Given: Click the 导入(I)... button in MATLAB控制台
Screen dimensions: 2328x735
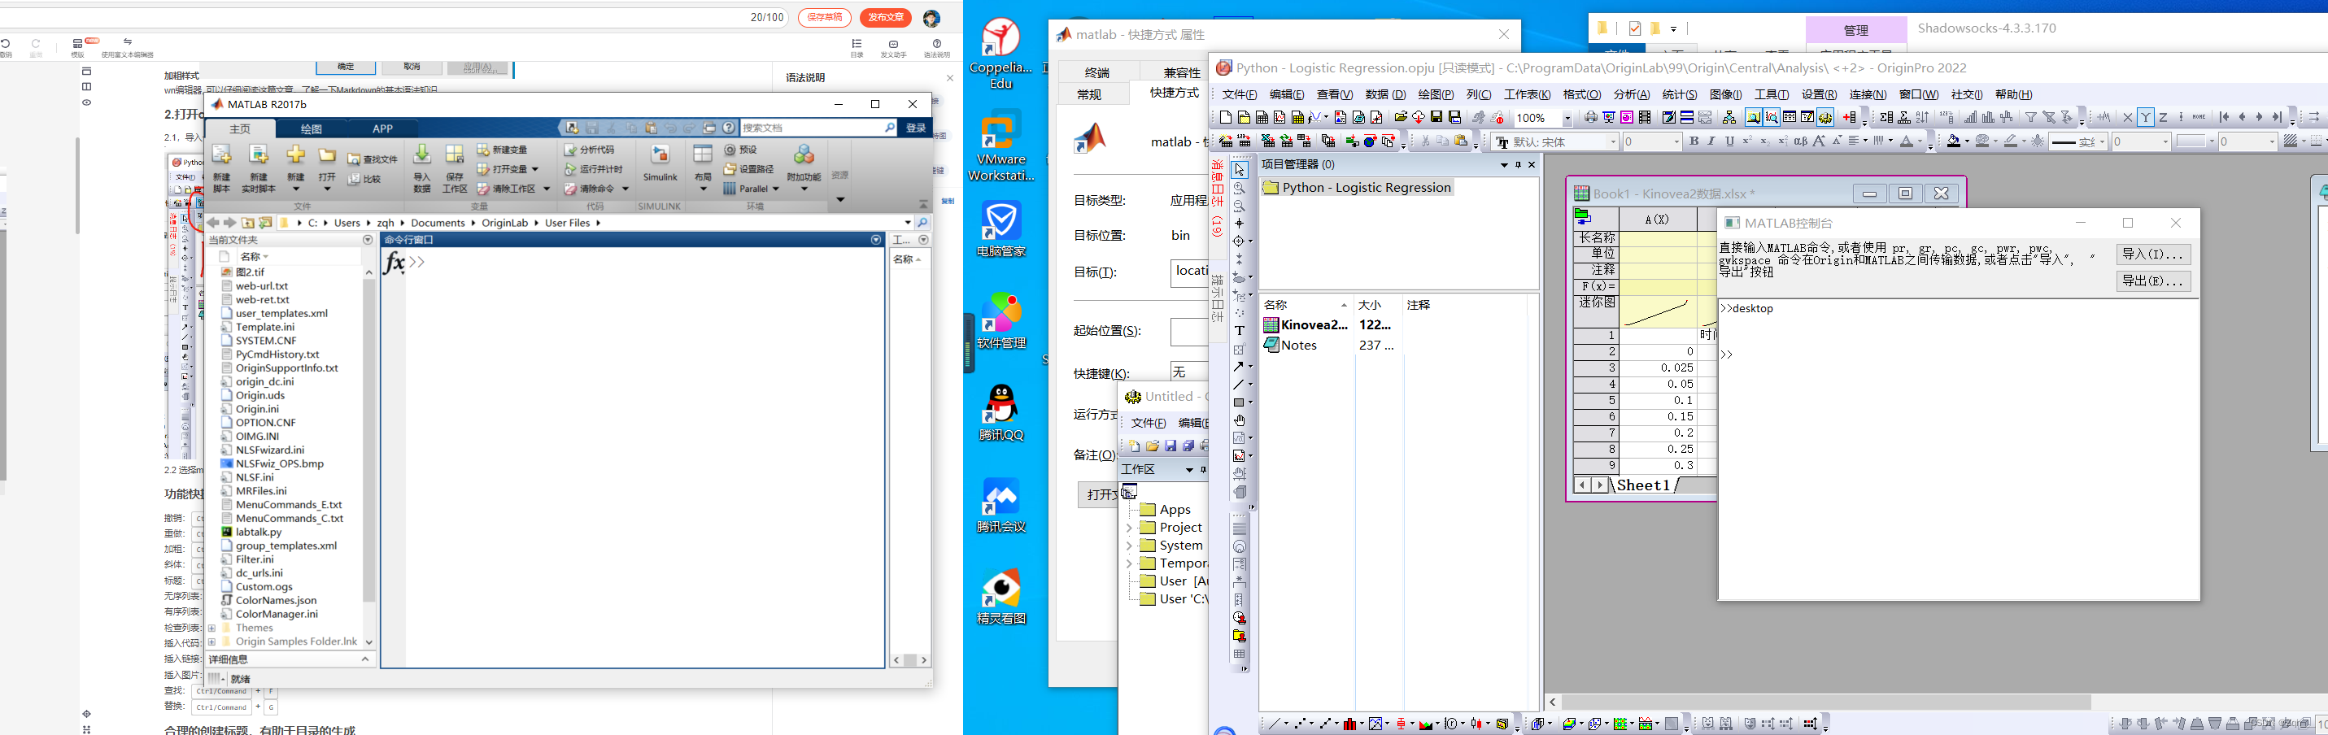Looking at the screenshot, I should tap(2152, 254).
